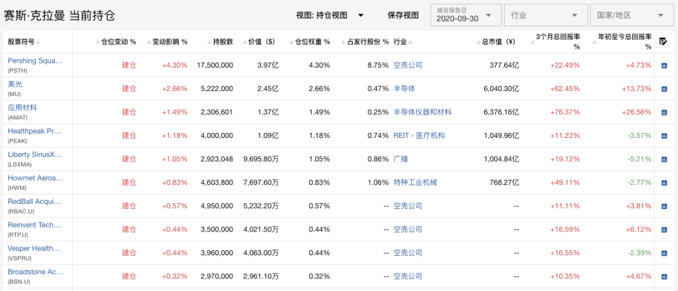Click the -5.21% year-to-date return cell
The image size is (678, 291).
(x=639, y=159)
